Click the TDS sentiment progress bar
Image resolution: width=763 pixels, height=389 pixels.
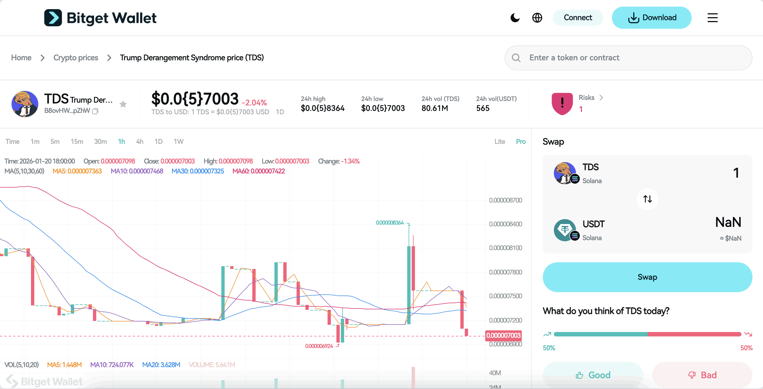[647, 334]
